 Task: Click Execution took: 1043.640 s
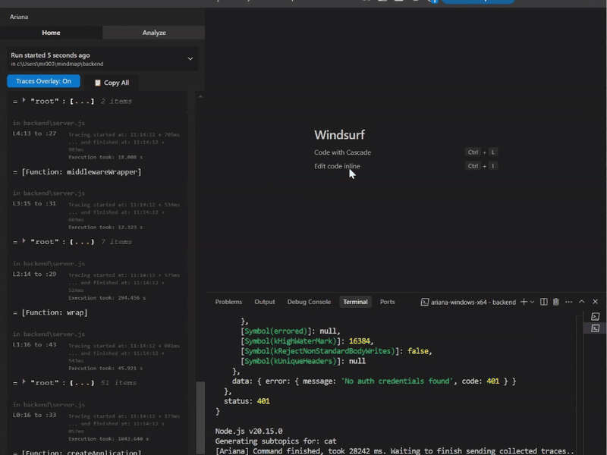click(x=109, y=439)
